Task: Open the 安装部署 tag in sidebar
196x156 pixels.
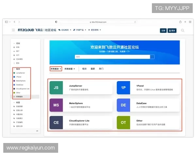Action: coord(18,107)
